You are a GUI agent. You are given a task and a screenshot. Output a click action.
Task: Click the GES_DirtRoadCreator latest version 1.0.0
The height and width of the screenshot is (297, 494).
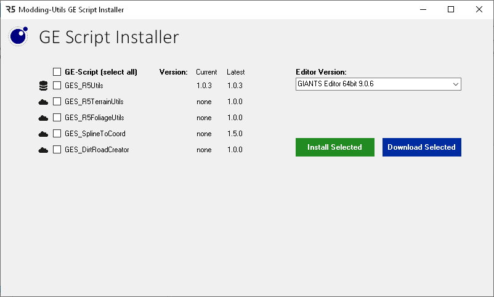click(235, 150)
